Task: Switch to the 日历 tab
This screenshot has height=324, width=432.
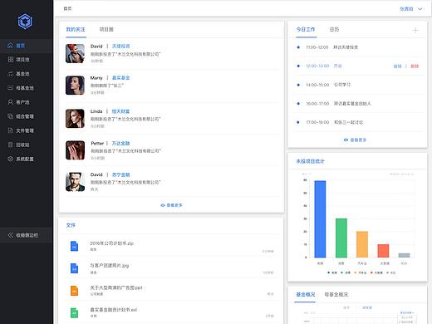Action: (334, 29)
